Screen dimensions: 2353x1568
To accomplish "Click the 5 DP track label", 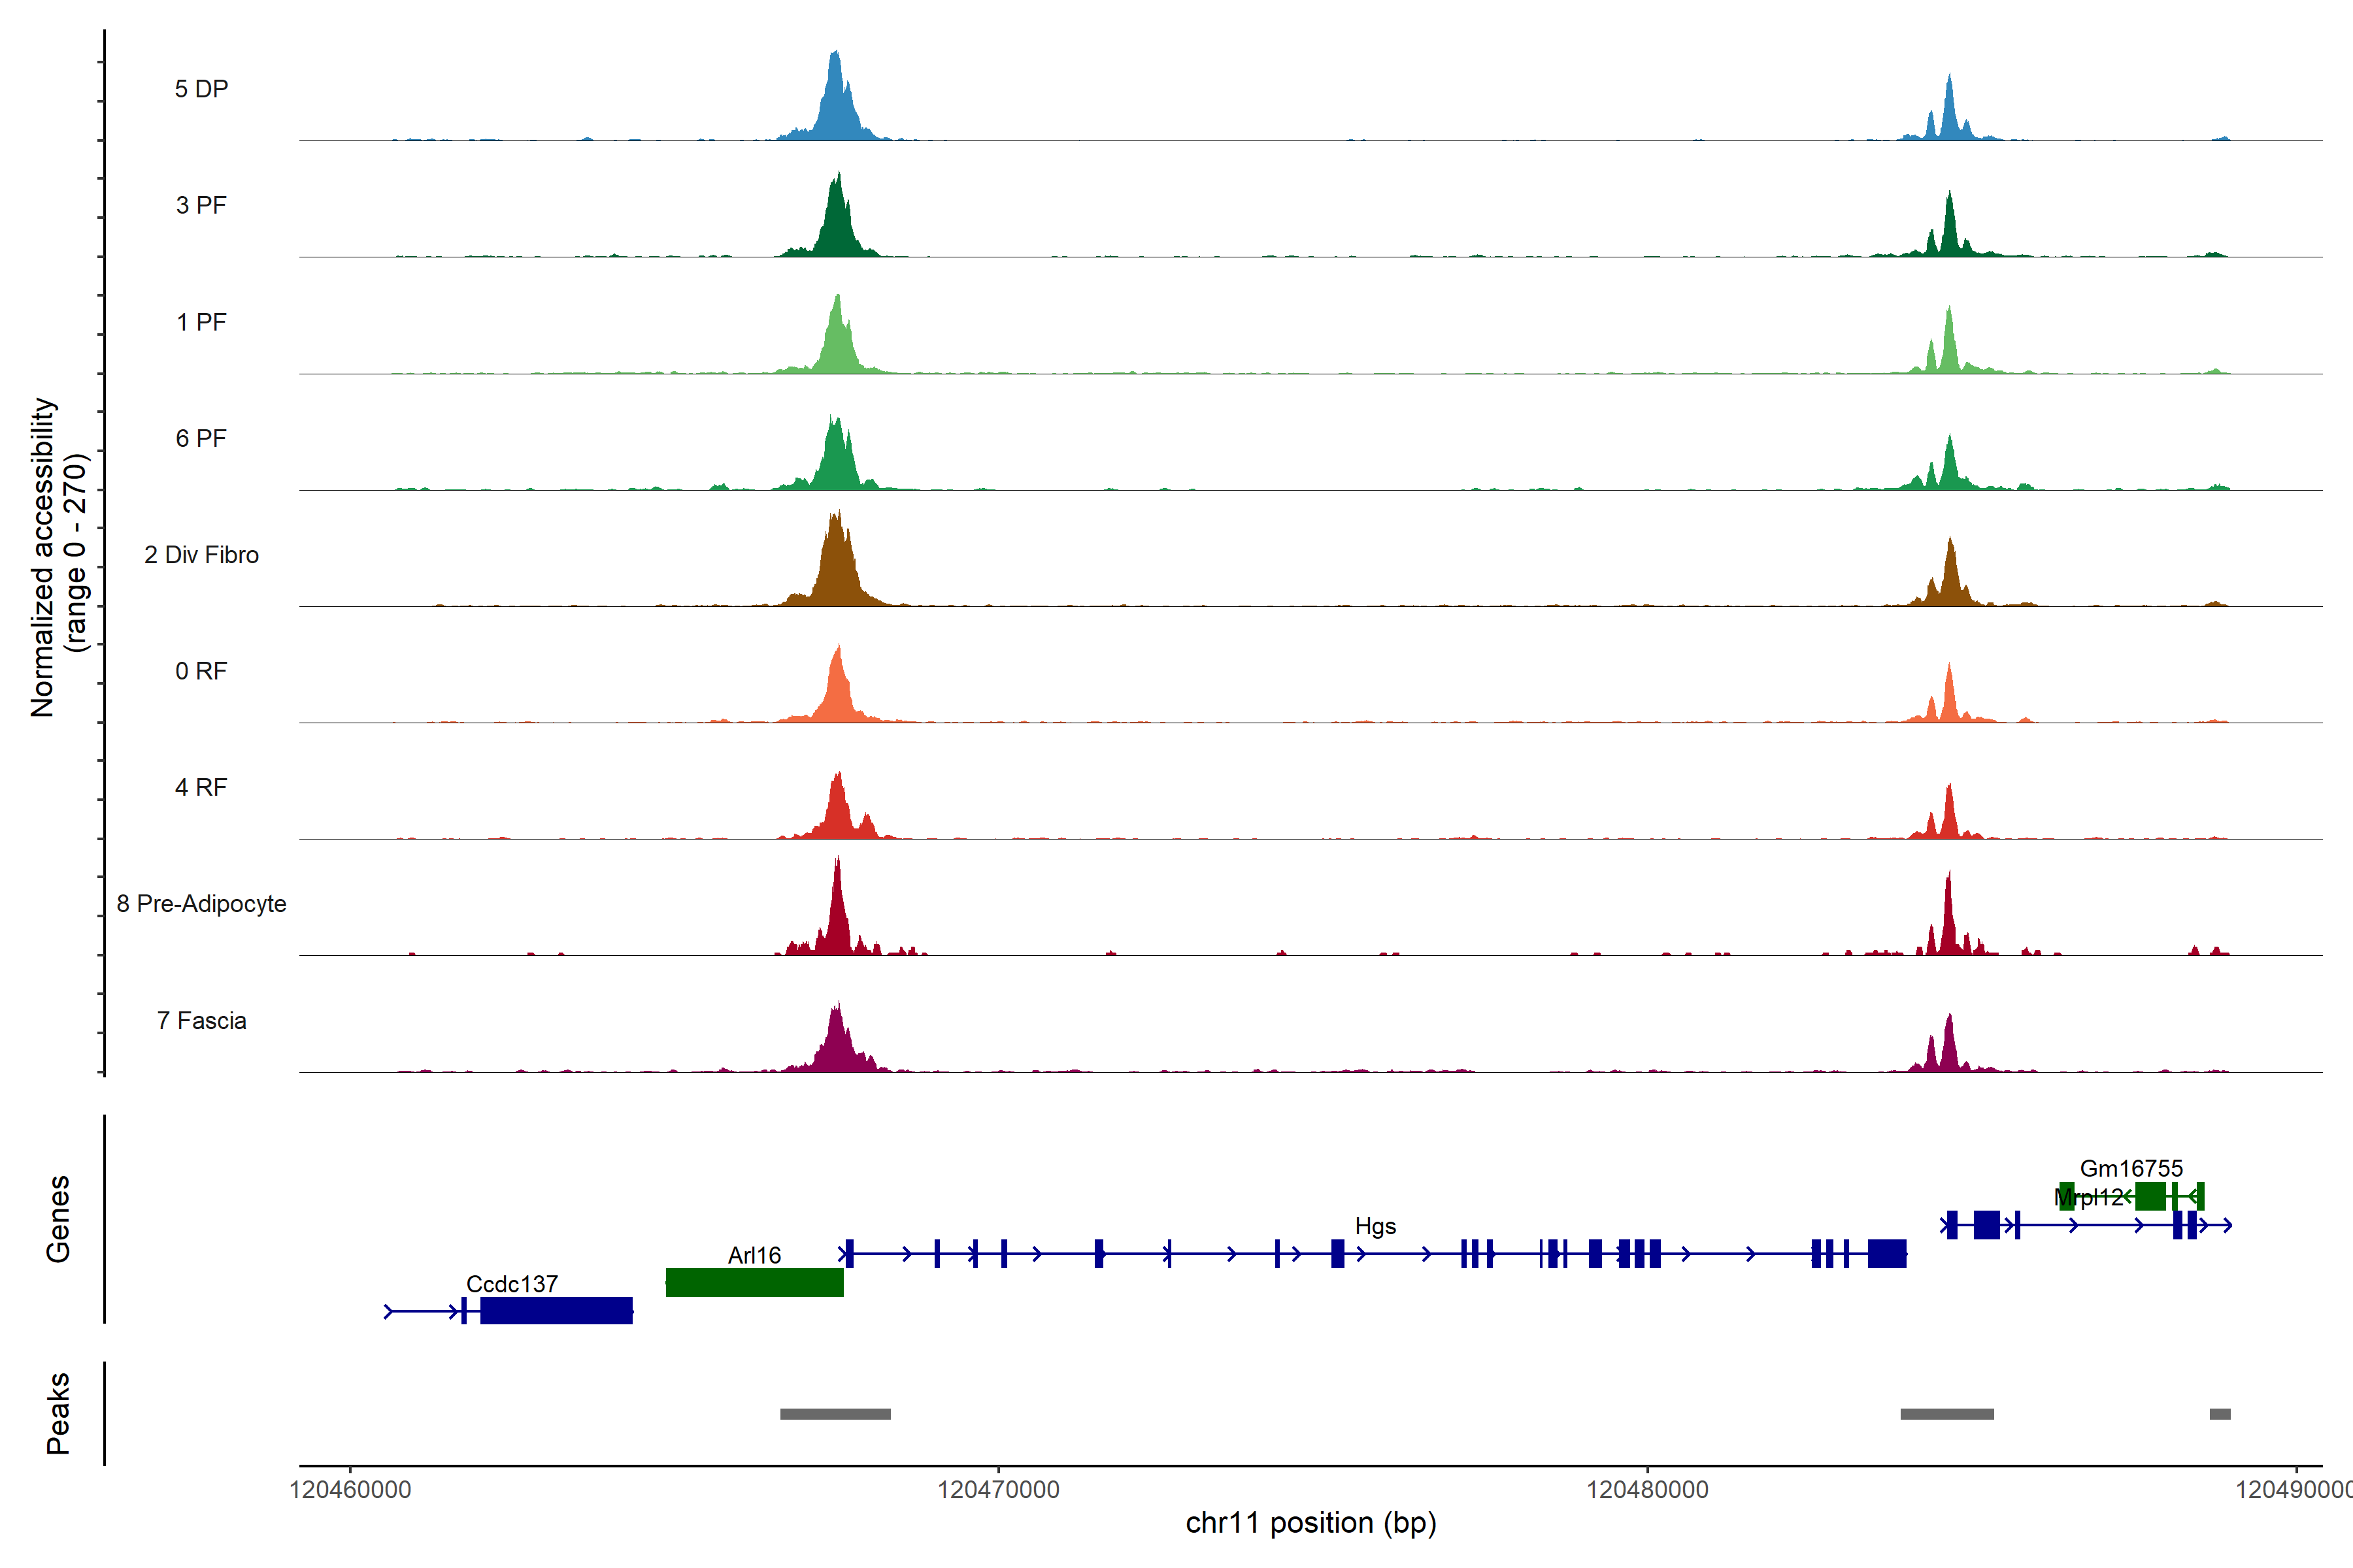I will point(201,89).
